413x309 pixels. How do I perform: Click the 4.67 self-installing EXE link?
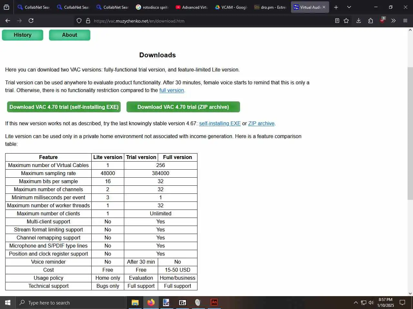coord(220,124)
